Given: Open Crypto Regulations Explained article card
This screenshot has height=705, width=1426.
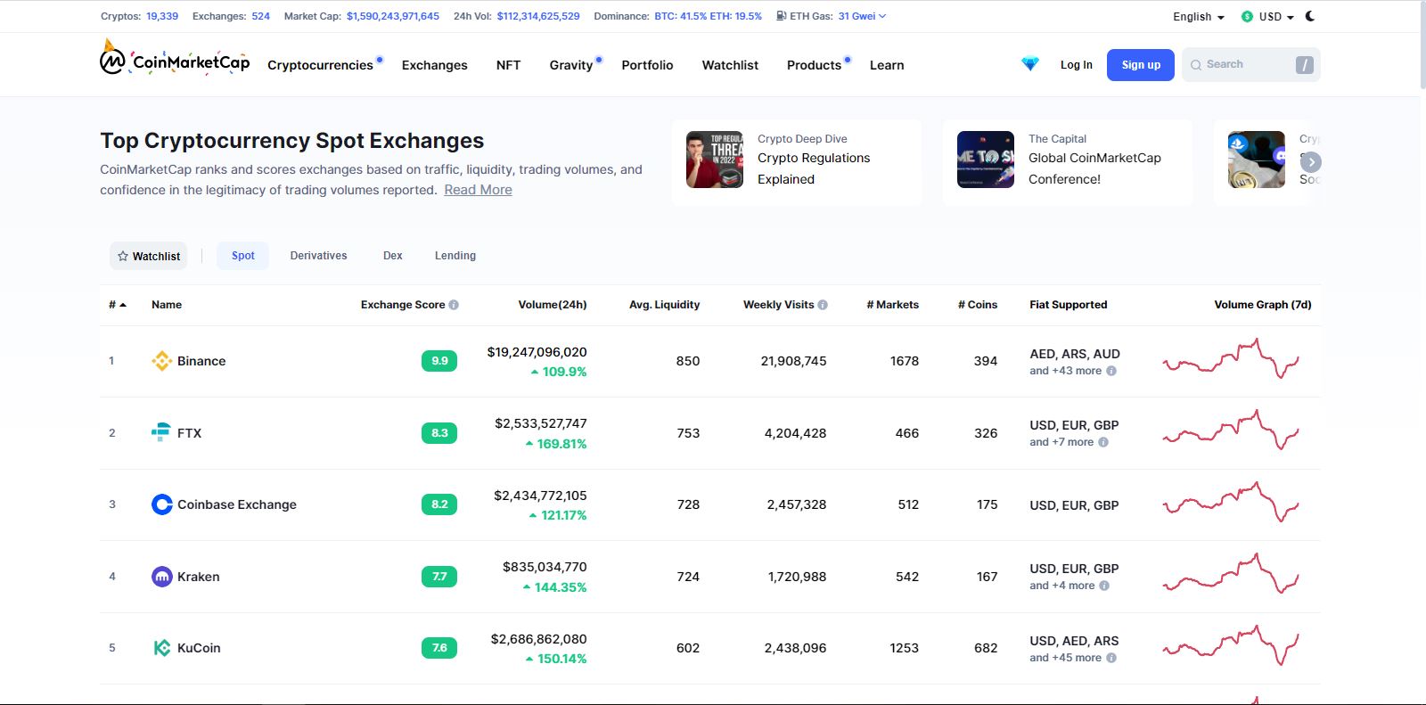Looking at the screenshot, I should 797,162.
